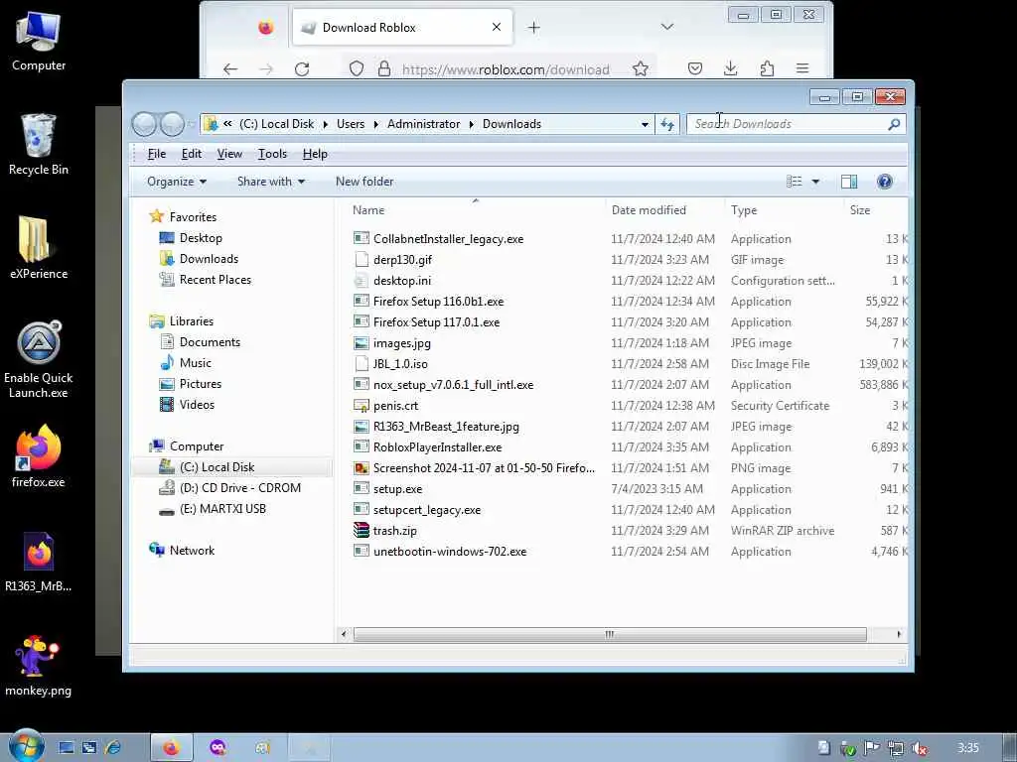Expand the address bar history dropdown
This screenshot has height=762, width=1017.
(644, 124)
